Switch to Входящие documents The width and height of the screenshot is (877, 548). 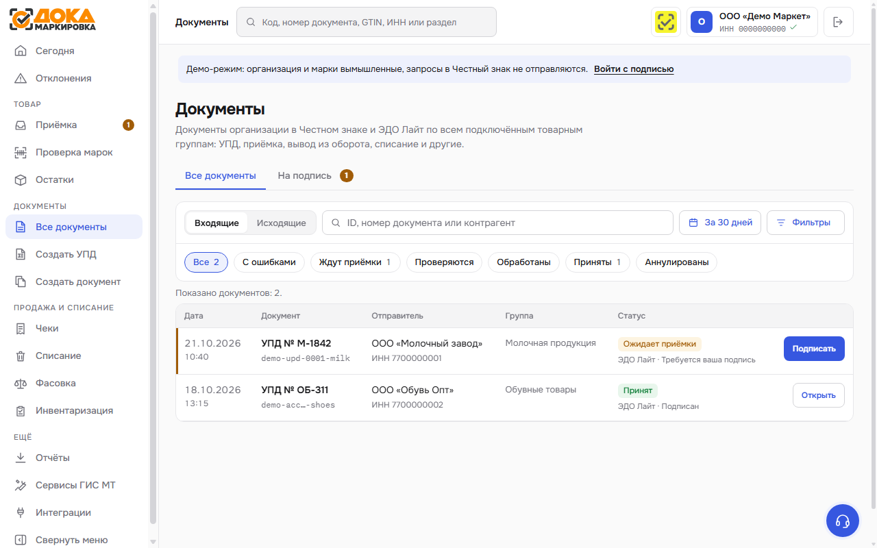(x=217, y=223)
